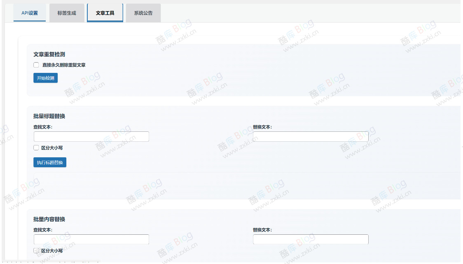The image size is (463, 264).
Task: Click the 查找文本 label in 批量标题替换
Action: [x=42, y=126]
